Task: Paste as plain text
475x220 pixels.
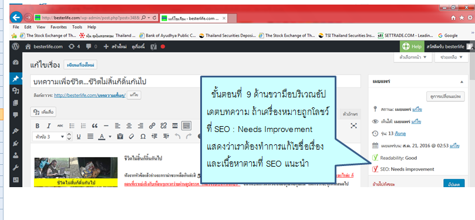Action: click(x=120, y=137)
